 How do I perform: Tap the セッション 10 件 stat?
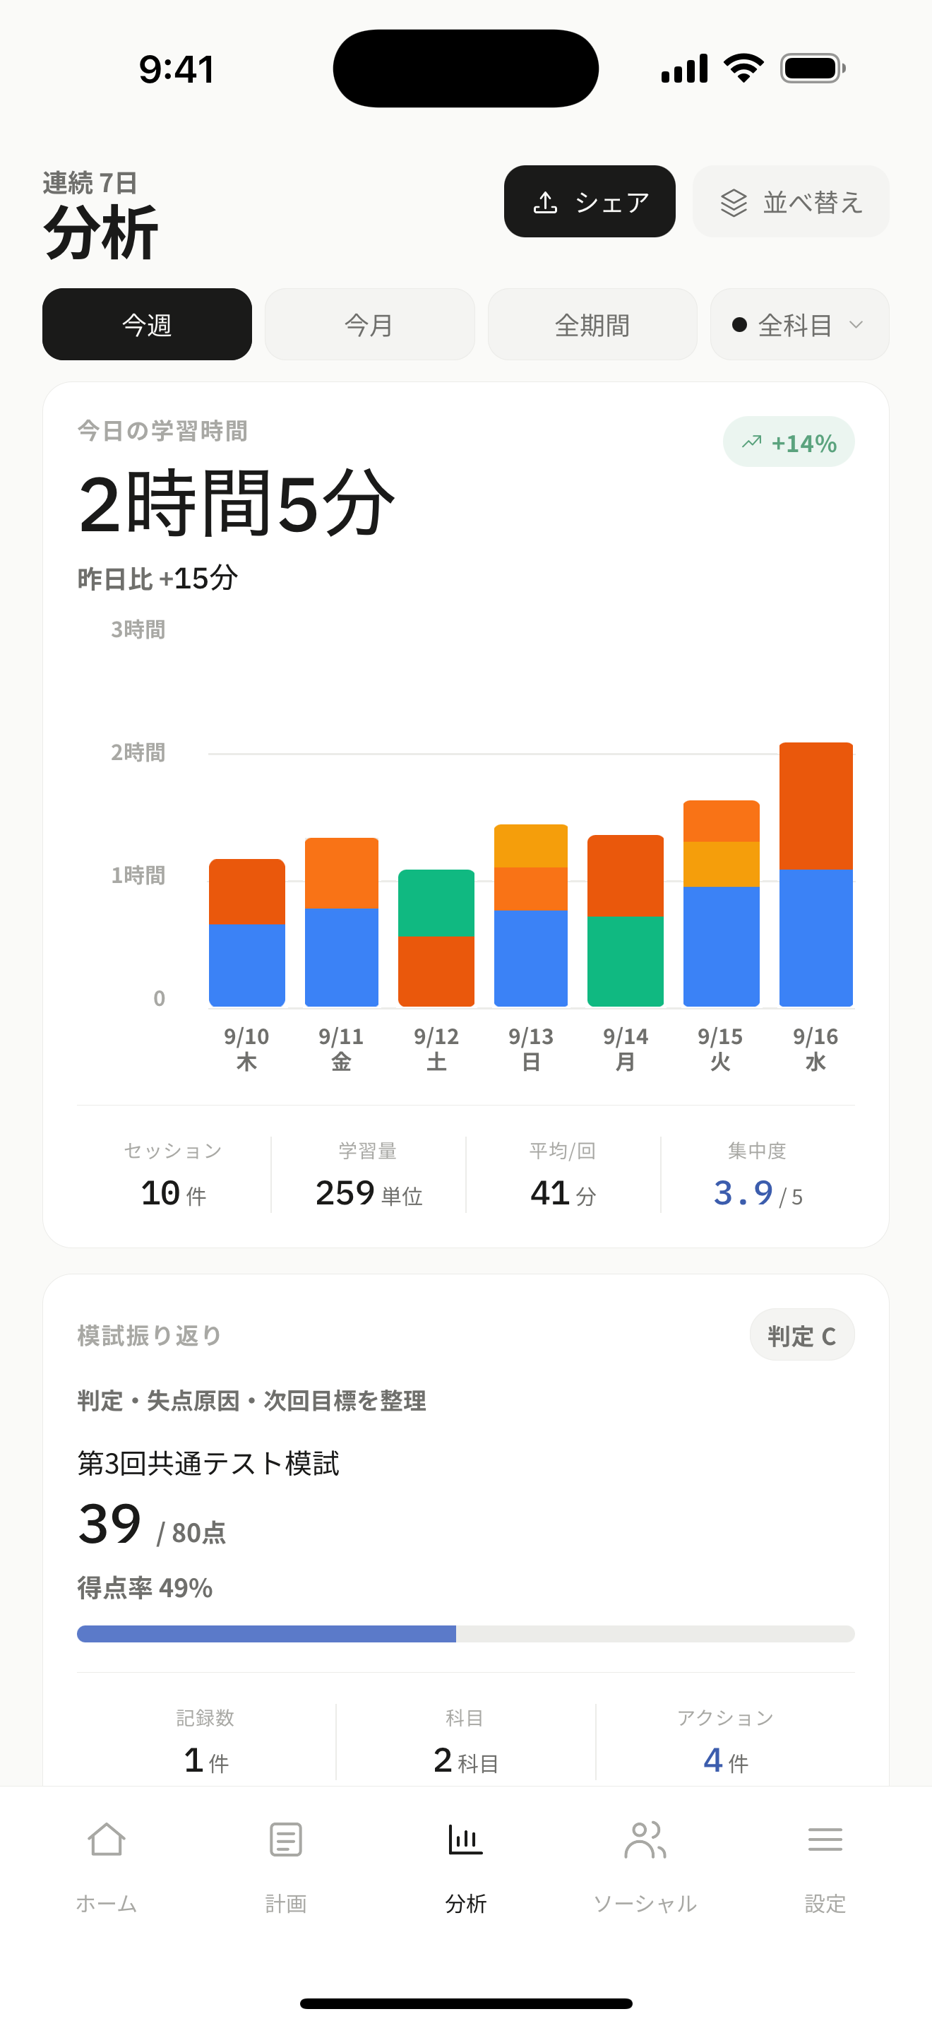click(173, 1175)
